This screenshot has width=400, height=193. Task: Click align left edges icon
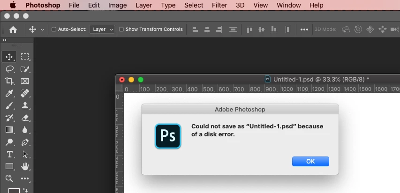pos(195,30)
